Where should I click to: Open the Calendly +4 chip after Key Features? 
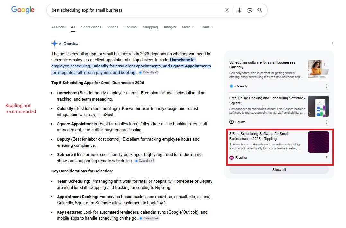tap(149, 218)
